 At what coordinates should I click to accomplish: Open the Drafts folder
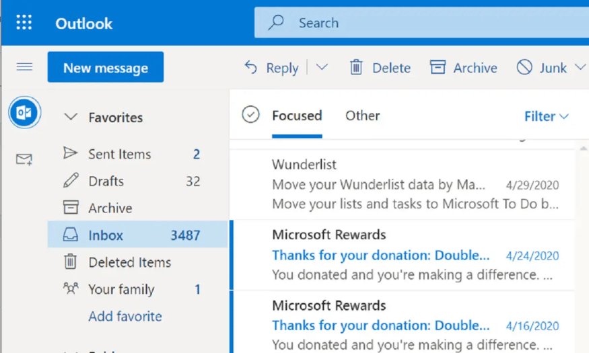click(x=137, y=181)
